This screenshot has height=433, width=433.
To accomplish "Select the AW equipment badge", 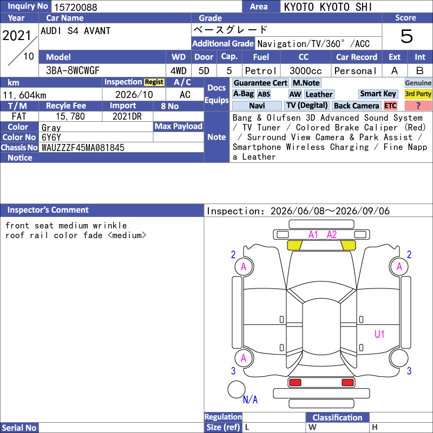I will 295,94.
